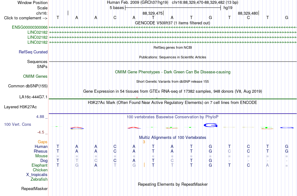Click the Window Position label

click(x=33, y=2)
